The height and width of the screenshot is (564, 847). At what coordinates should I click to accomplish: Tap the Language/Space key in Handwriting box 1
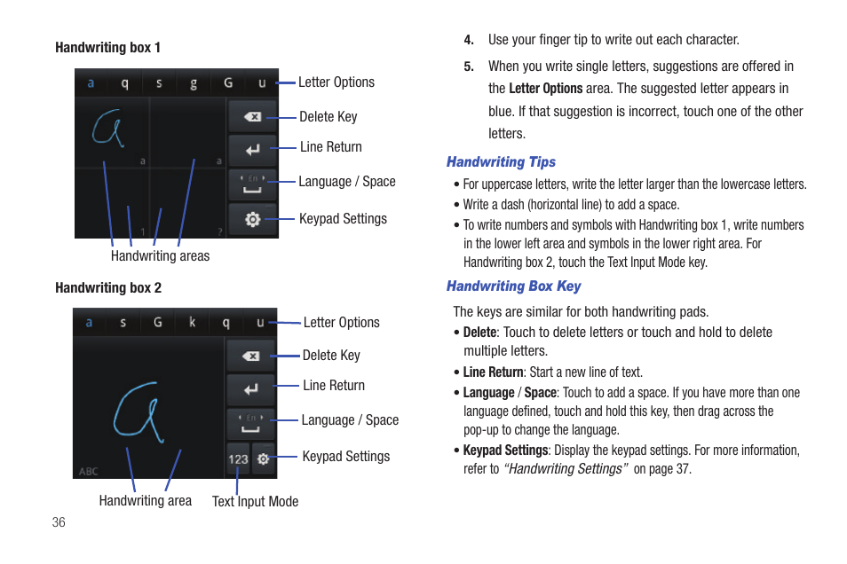pos(252,184)
